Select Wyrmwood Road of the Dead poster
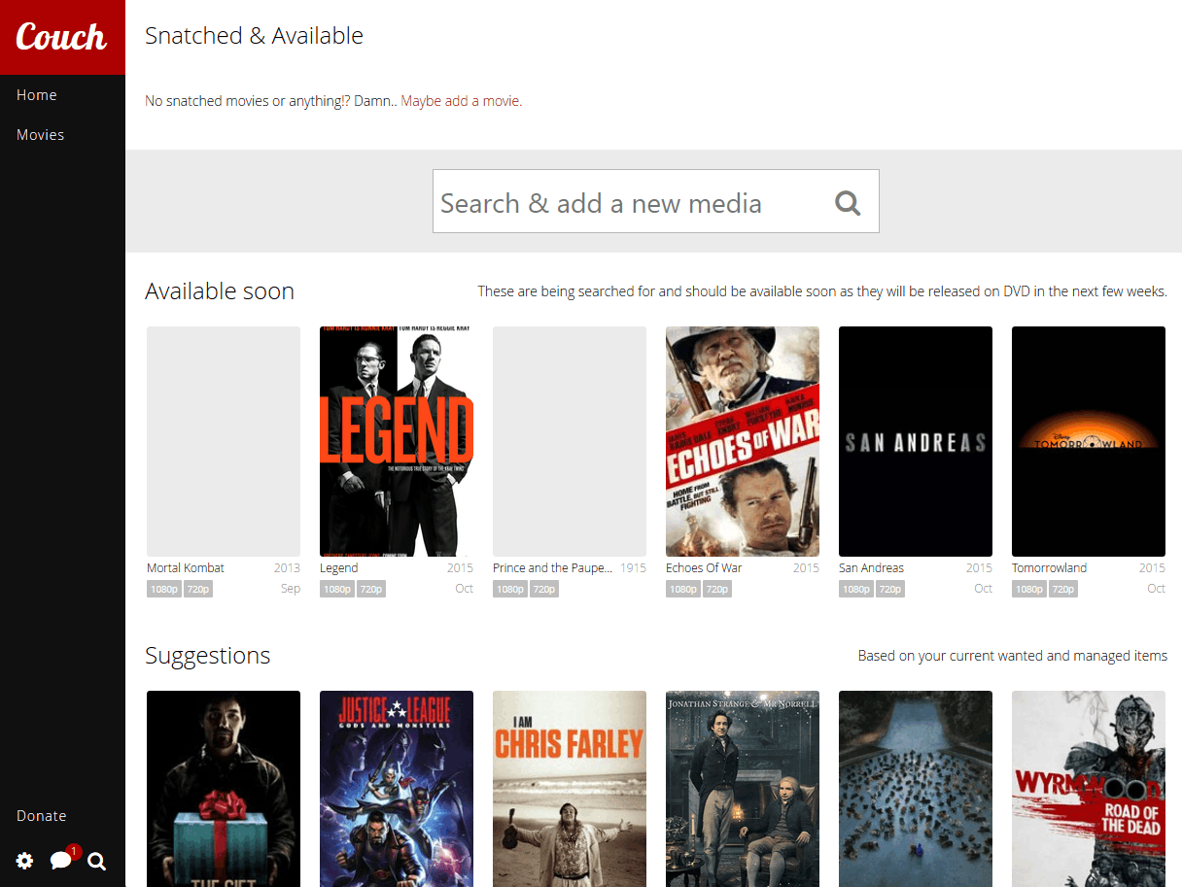Image resolution: width=1182 pixels, height=887 pixels. (1089, 789)
